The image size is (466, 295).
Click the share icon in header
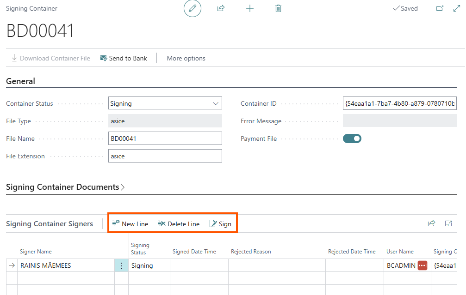click(221, 9)
